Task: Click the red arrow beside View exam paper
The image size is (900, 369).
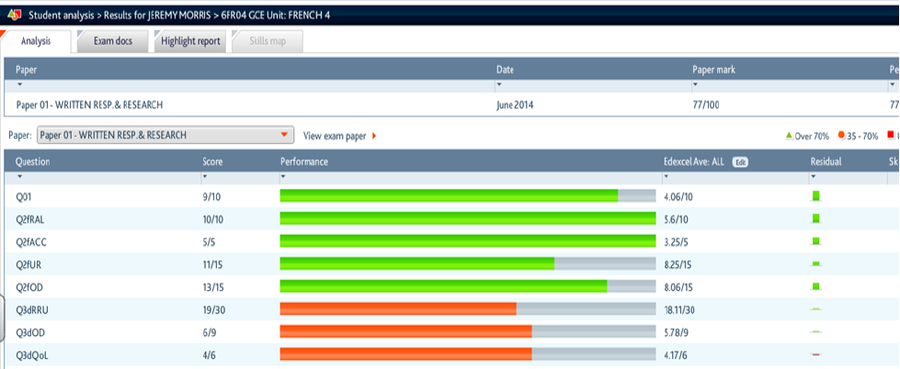Action: (x=374, y=136)
